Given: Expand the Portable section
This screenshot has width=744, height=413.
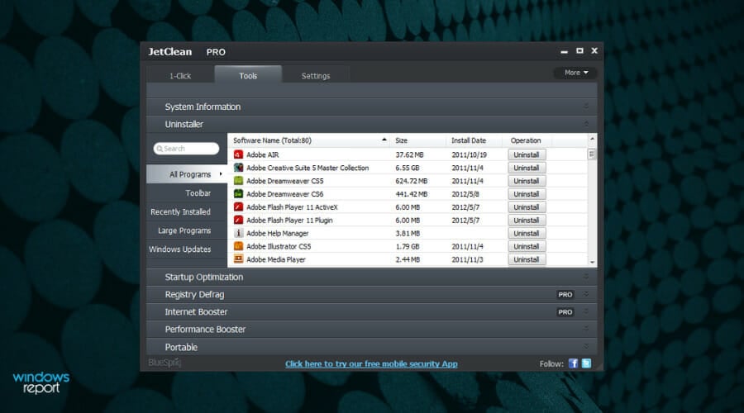Looking at the screenshot, I should pyautogui.click(x=586, y=347).
